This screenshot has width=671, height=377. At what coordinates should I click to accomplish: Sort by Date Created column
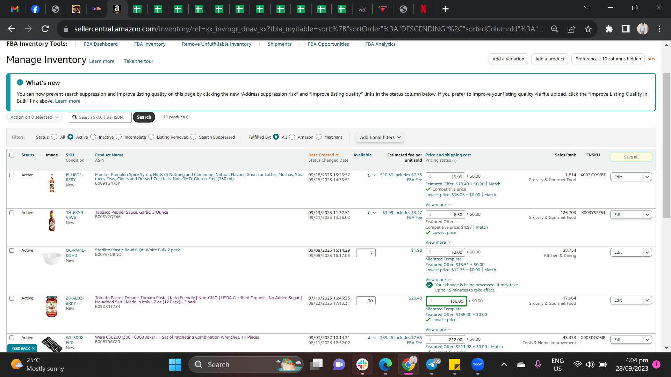point(324,155)
